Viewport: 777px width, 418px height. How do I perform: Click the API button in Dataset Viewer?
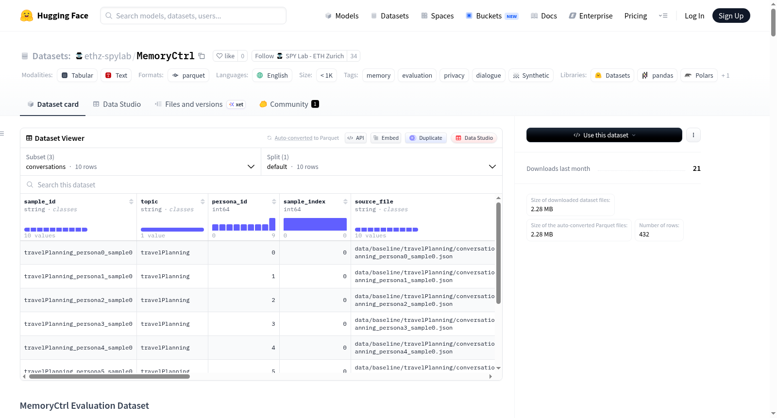[x=355, y=138]
